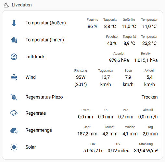Click the house thermometer icon for Temperatur (Innen)

coord(14,40)
